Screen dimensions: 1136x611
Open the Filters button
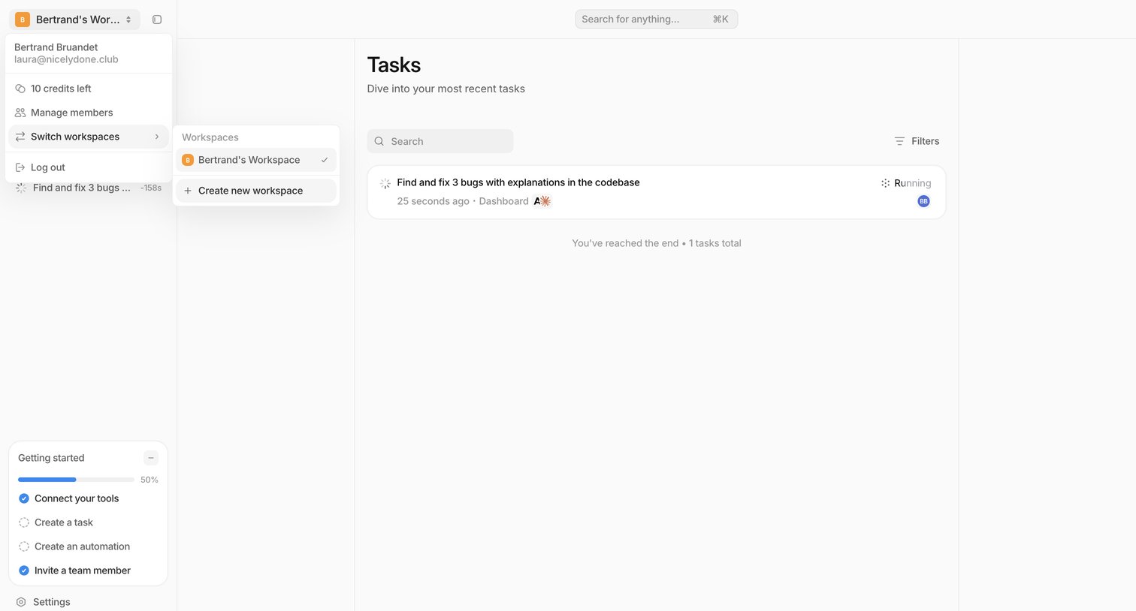(917, 141)
